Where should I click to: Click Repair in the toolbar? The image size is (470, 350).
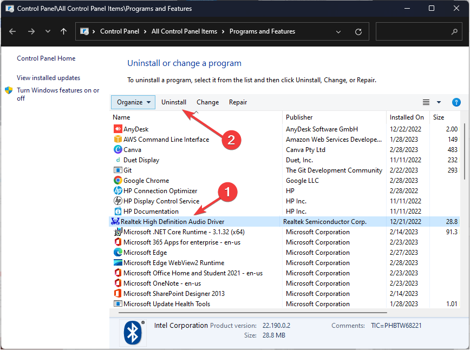tap(238, 102)
